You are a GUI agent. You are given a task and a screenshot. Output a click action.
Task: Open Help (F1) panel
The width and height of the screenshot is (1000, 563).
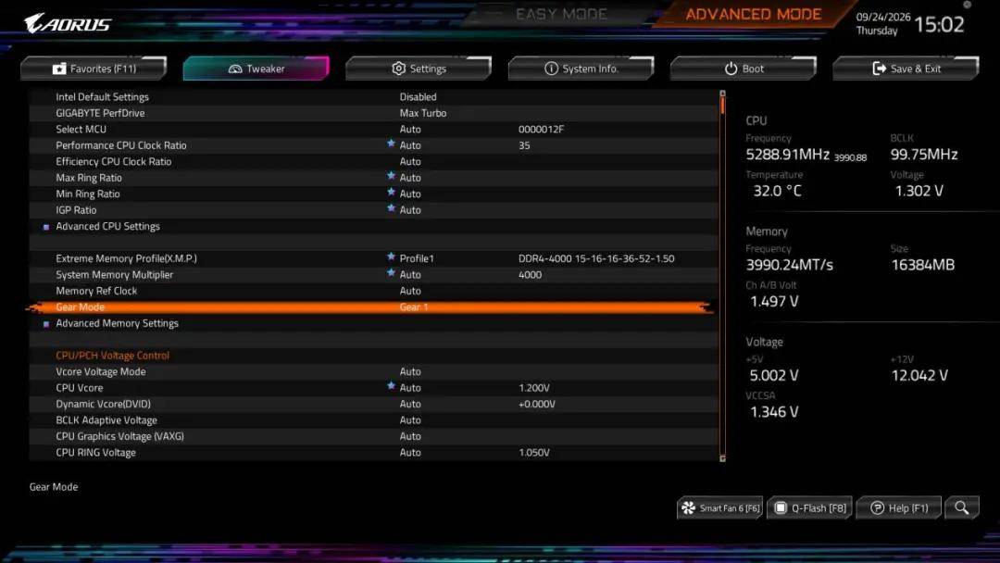coord(899,508)
